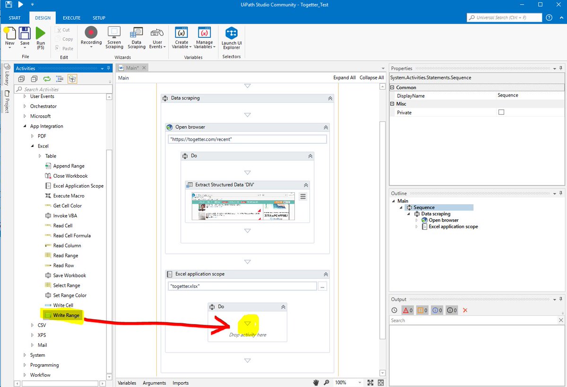Expand the Programming activities node

25,365
